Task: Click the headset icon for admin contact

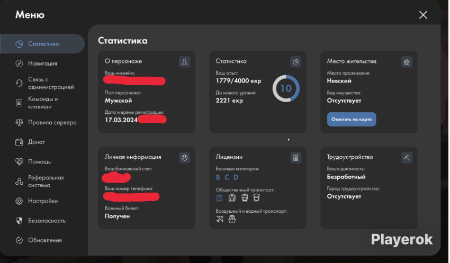Action: [x=19, y=83]
